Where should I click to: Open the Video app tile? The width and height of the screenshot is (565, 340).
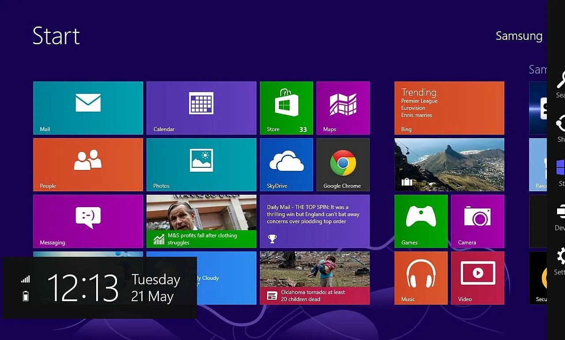[478, 277]
